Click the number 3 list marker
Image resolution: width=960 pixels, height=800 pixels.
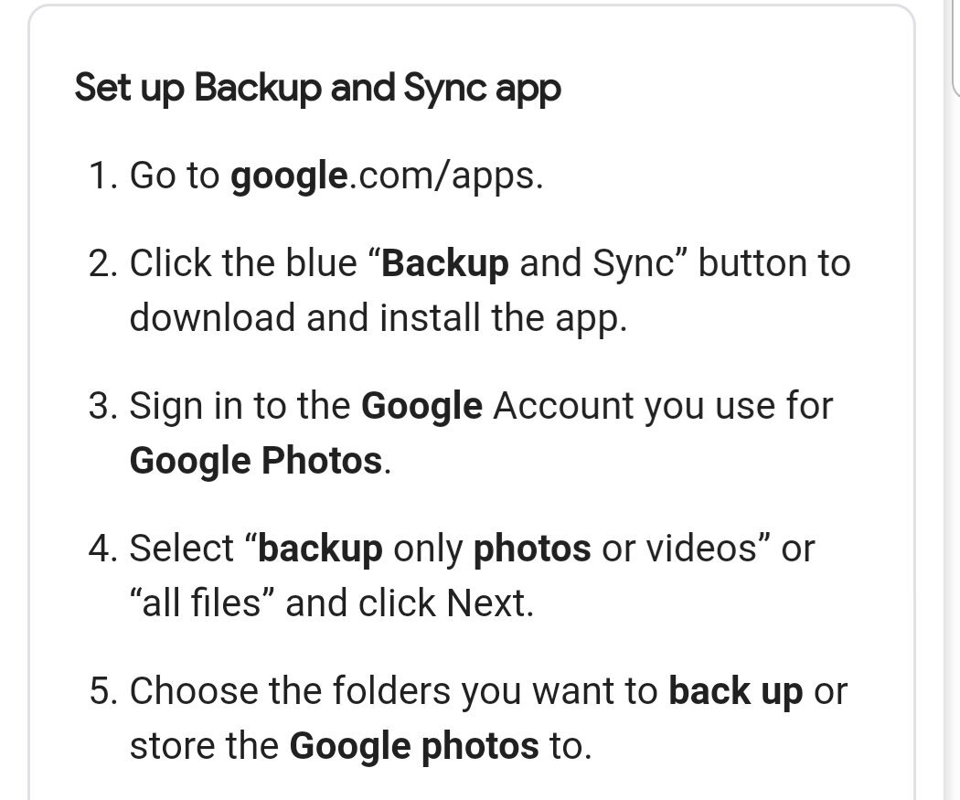(102, 406)
